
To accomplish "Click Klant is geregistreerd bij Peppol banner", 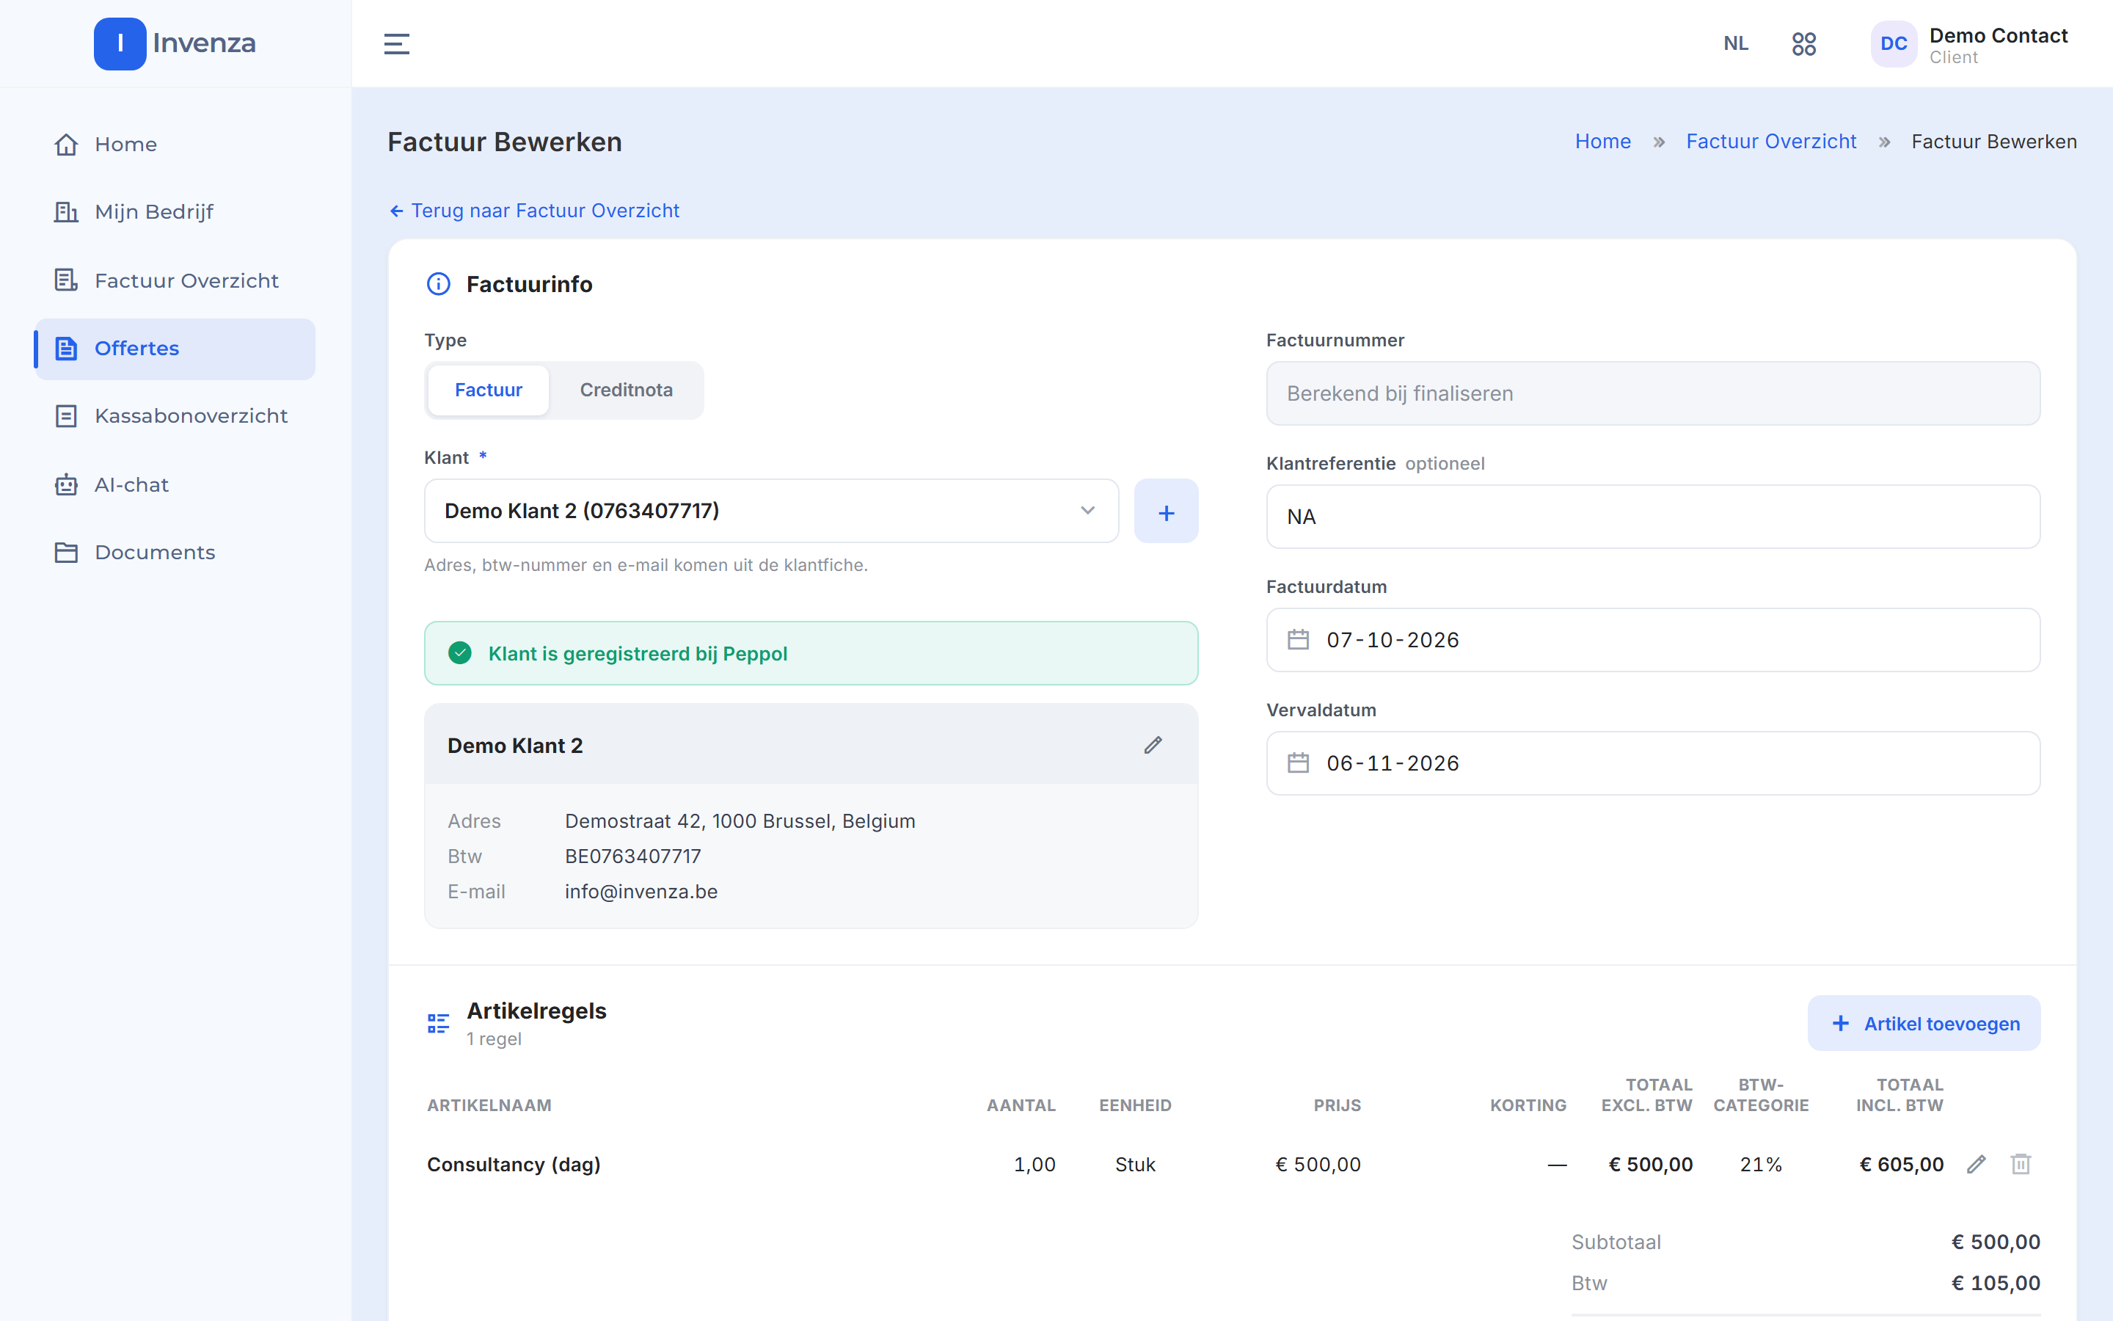I will (810, 653).
